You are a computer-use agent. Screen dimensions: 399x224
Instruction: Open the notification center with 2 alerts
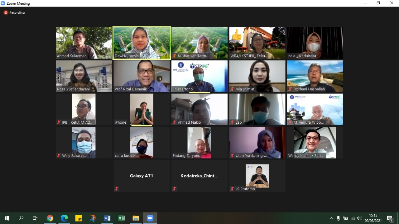390,218
